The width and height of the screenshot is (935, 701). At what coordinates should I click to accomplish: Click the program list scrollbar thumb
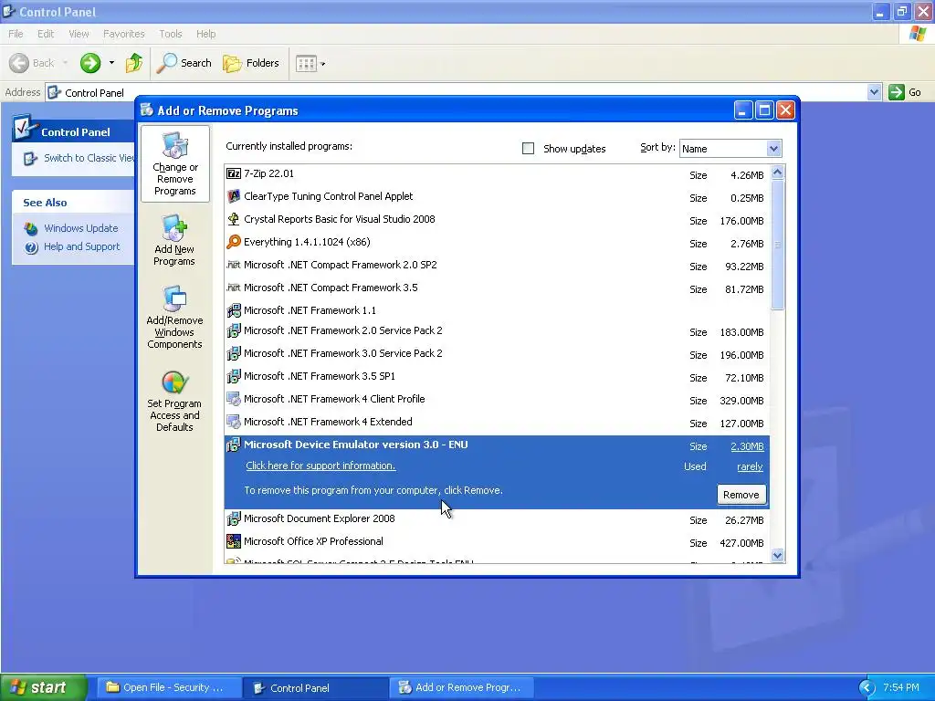[x=777, y=245]
